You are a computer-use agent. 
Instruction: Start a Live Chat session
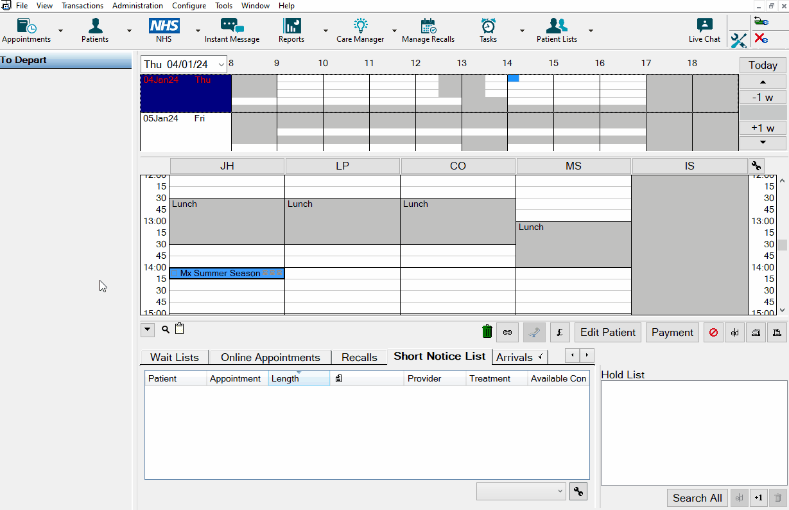pos(704,30)
